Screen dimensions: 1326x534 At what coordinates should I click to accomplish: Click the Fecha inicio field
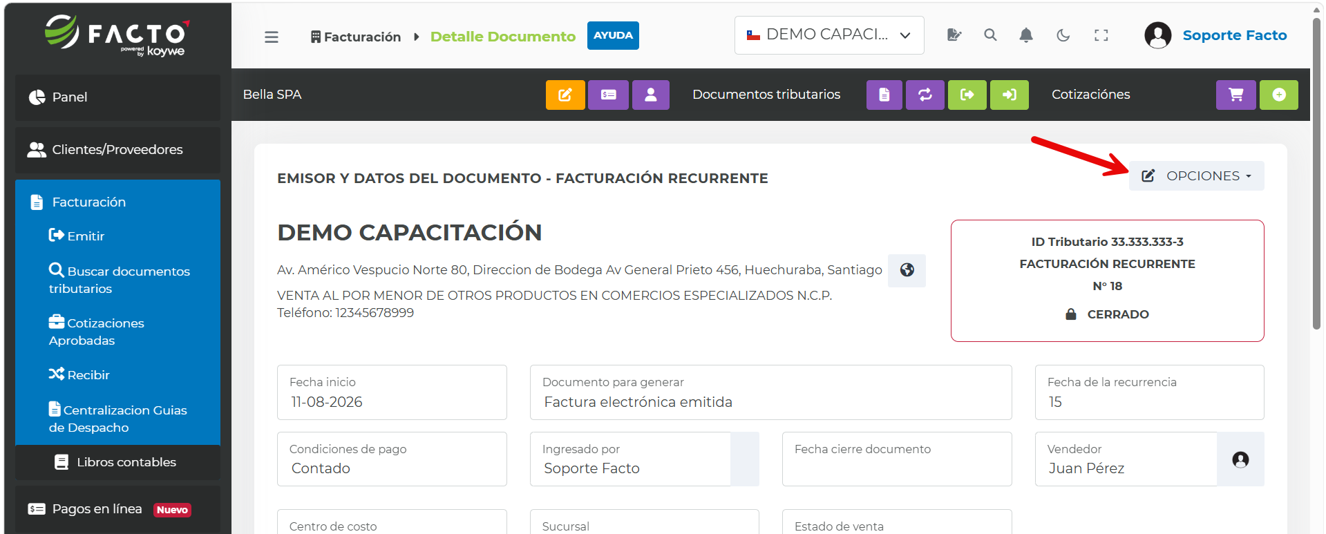point(392,392)
